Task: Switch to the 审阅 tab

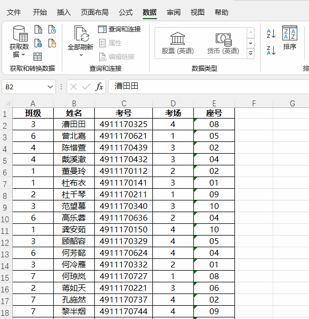Action: [x=174, y=12]
